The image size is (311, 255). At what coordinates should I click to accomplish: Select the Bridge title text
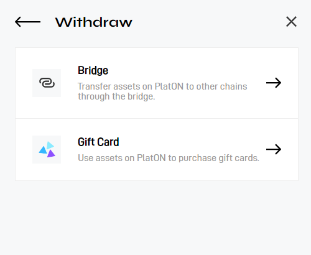pos(93,70)
